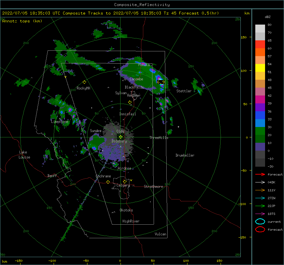The image size is (284, 265).
Task: Click the red forecast arrow in the legend
Action: click(x=260, y=174)
